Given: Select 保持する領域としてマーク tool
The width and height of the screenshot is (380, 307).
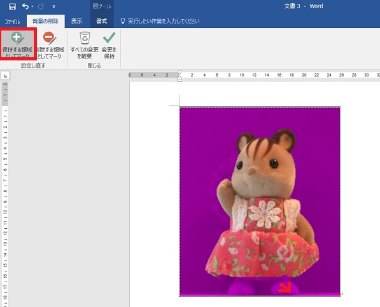Looking at the screenshot, I should pyautogui.click(x=17, y=44).
